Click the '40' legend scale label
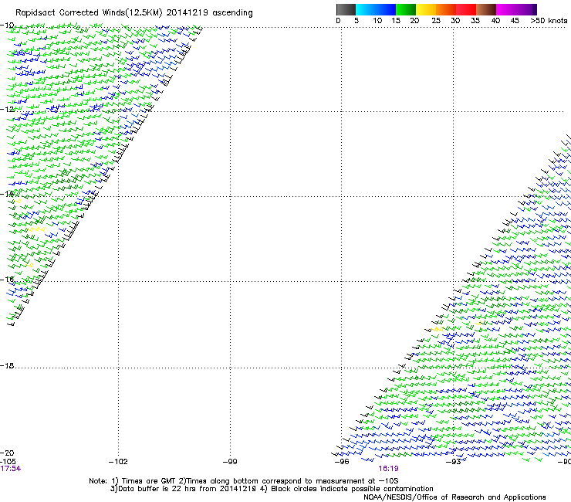 tap(495, 21)
